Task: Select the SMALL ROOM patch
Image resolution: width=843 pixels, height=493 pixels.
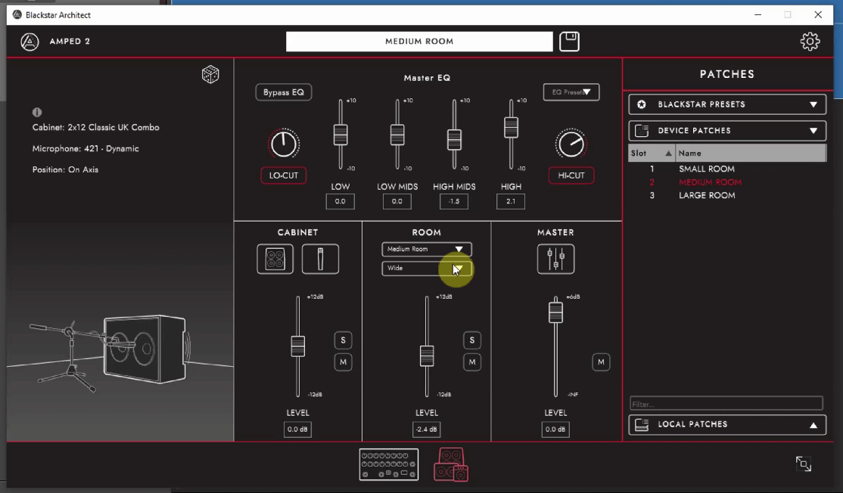Action: pyautogui.click(x=706, y=169)
